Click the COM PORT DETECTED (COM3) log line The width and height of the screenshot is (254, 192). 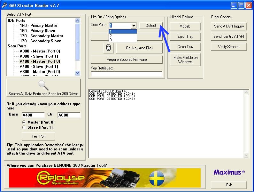(x=112, y=99)
